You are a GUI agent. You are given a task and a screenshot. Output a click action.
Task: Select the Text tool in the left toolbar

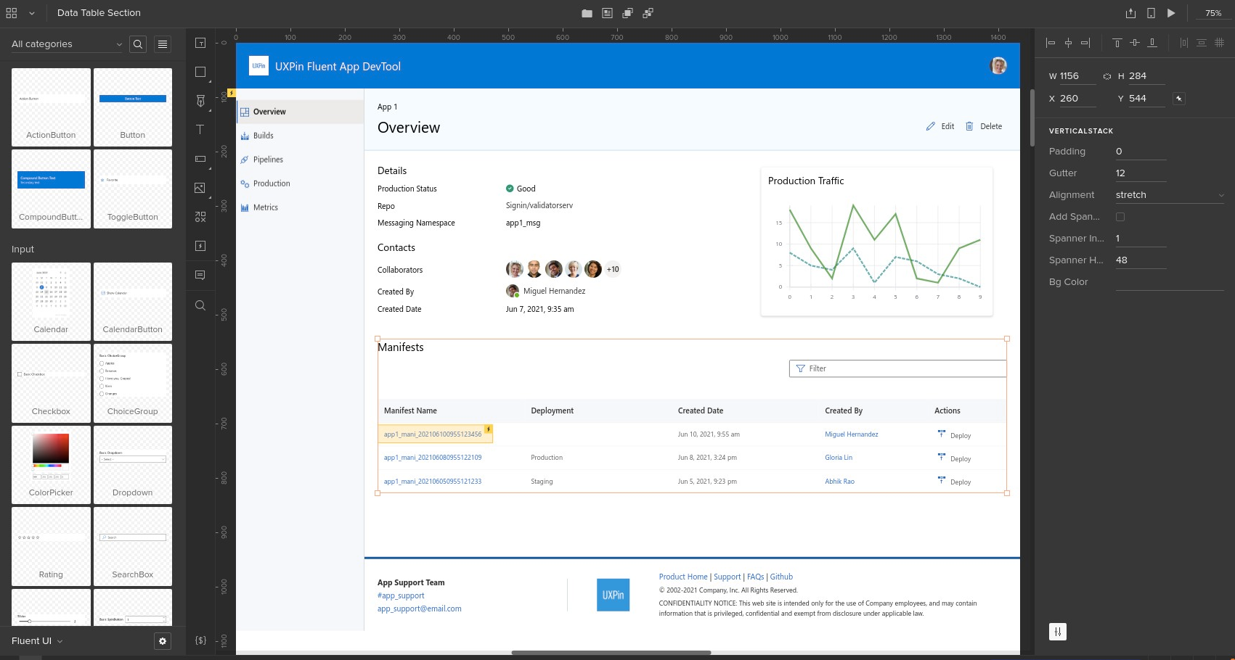click(x=200, y=129)
